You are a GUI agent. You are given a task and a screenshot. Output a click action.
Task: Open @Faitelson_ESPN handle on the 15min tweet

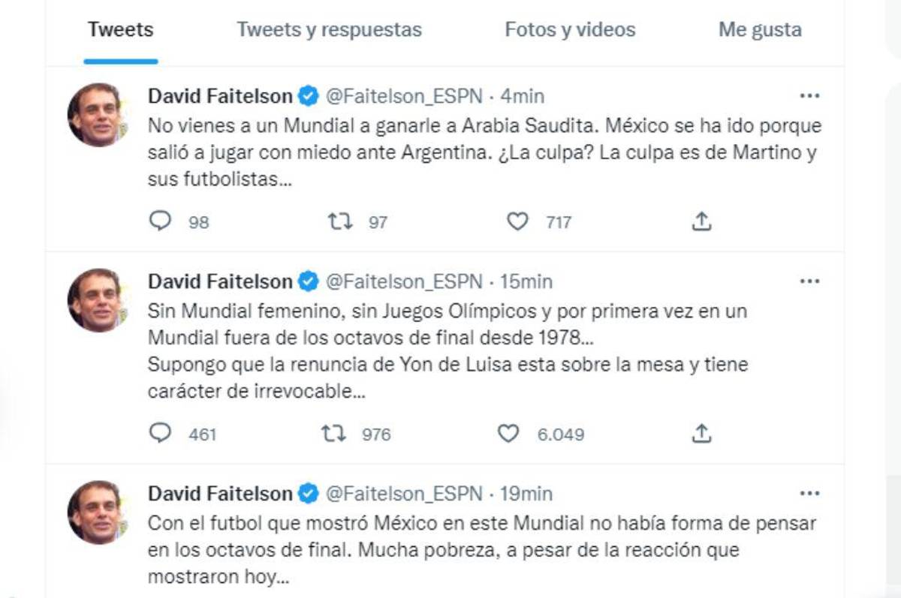point(402,282)
